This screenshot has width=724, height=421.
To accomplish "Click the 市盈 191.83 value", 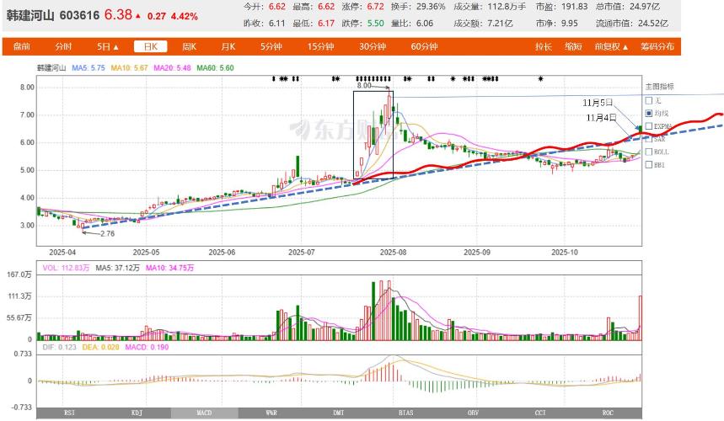I will pos(575,7).
